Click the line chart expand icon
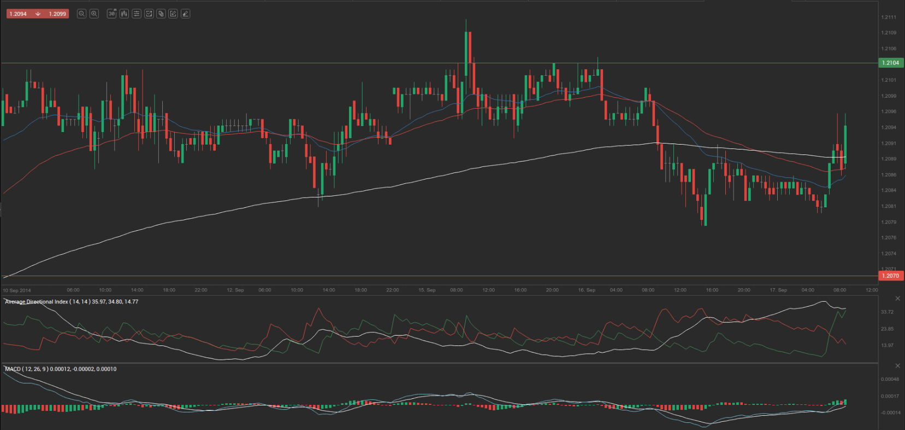905x430 pixels. [x=149, y=14]
